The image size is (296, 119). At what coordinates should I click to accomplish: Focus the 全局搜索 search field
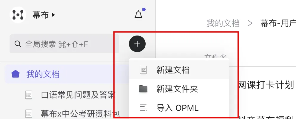[x=64, y=44]
